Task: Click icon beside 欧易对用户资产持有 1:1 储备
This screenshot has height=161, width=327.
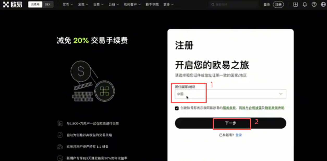Action: click(60, 147)
